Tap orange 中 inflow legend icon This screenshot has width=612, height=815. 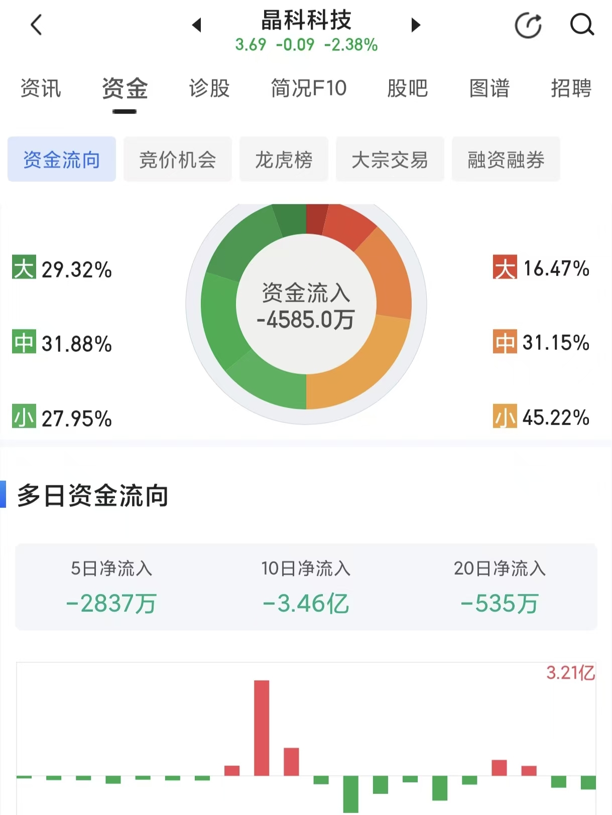pyautogui.click(x=505, y=342)
